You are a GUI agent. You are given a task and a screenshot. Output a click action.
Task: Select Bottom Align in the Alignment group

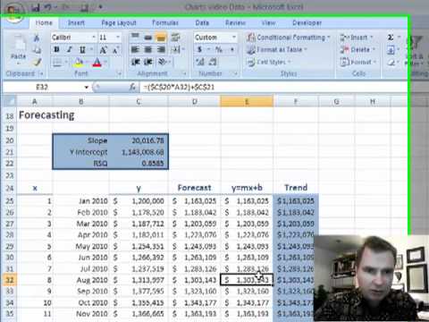click(161, 38)
